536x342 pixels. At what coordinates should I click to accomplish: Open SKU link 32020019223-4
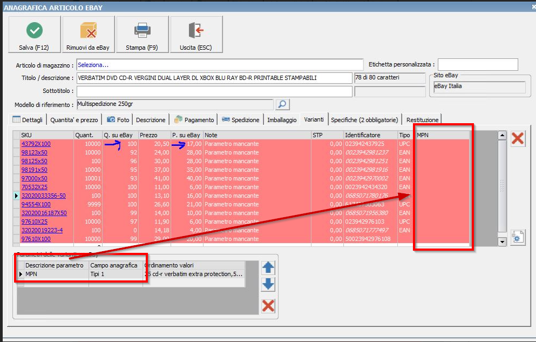42,230
